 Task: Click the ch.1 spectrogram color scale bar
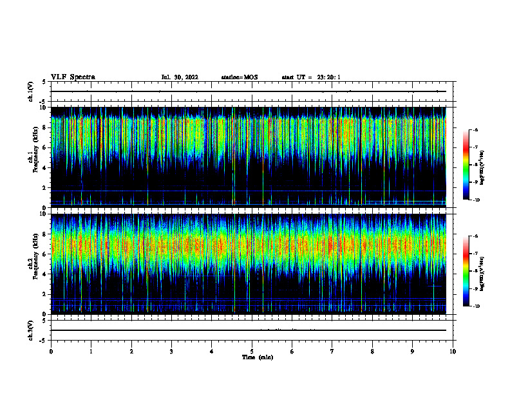[466, 165]
